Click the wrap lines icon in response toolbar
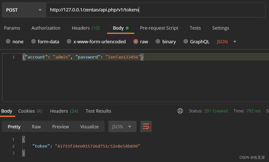Image resolution: width=269 pixels, height=162 pixels. (146, 126)
